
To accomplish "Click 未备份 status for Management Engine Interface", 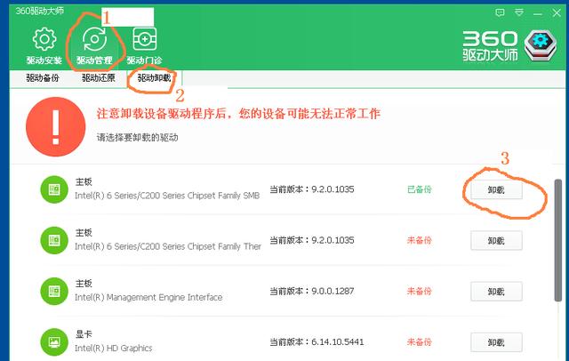I will [420, 291].
